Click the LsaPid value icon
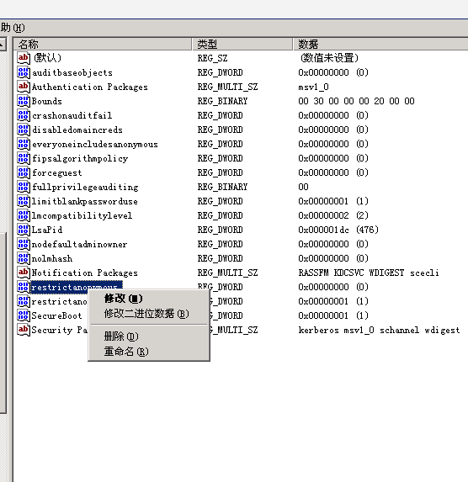This screenshot has width=468, height=482. [24, 230]
